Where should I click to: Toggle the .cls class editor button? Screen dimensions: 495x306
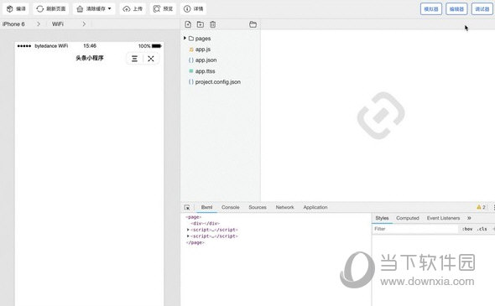[482, 229]
